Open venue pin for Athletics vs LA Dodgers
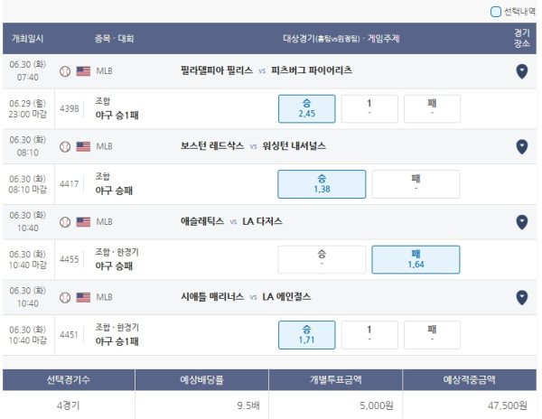Screen dimensions: 542x419 click(x=521, y=222)
